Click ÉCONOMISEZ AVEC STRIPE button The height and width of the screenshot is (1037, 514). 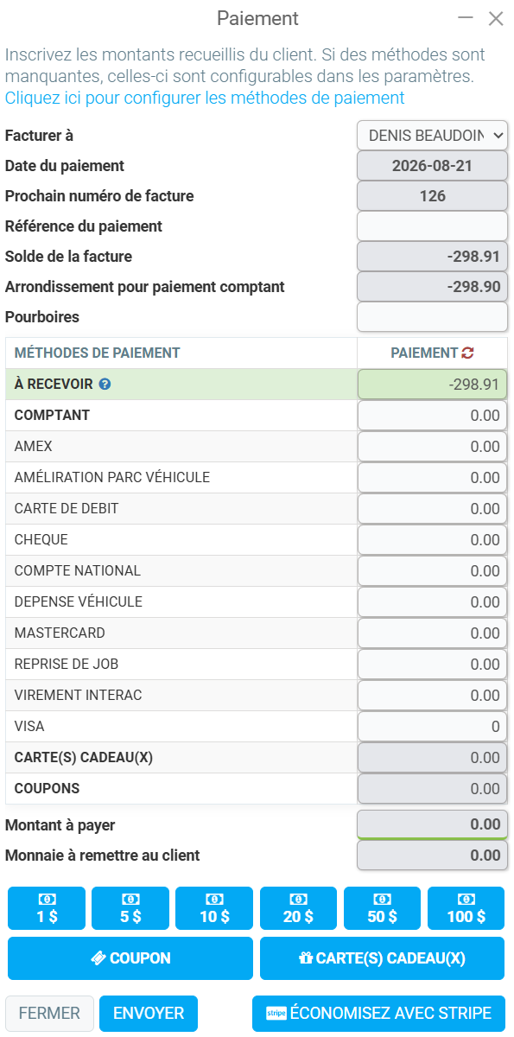[379, 1014]
